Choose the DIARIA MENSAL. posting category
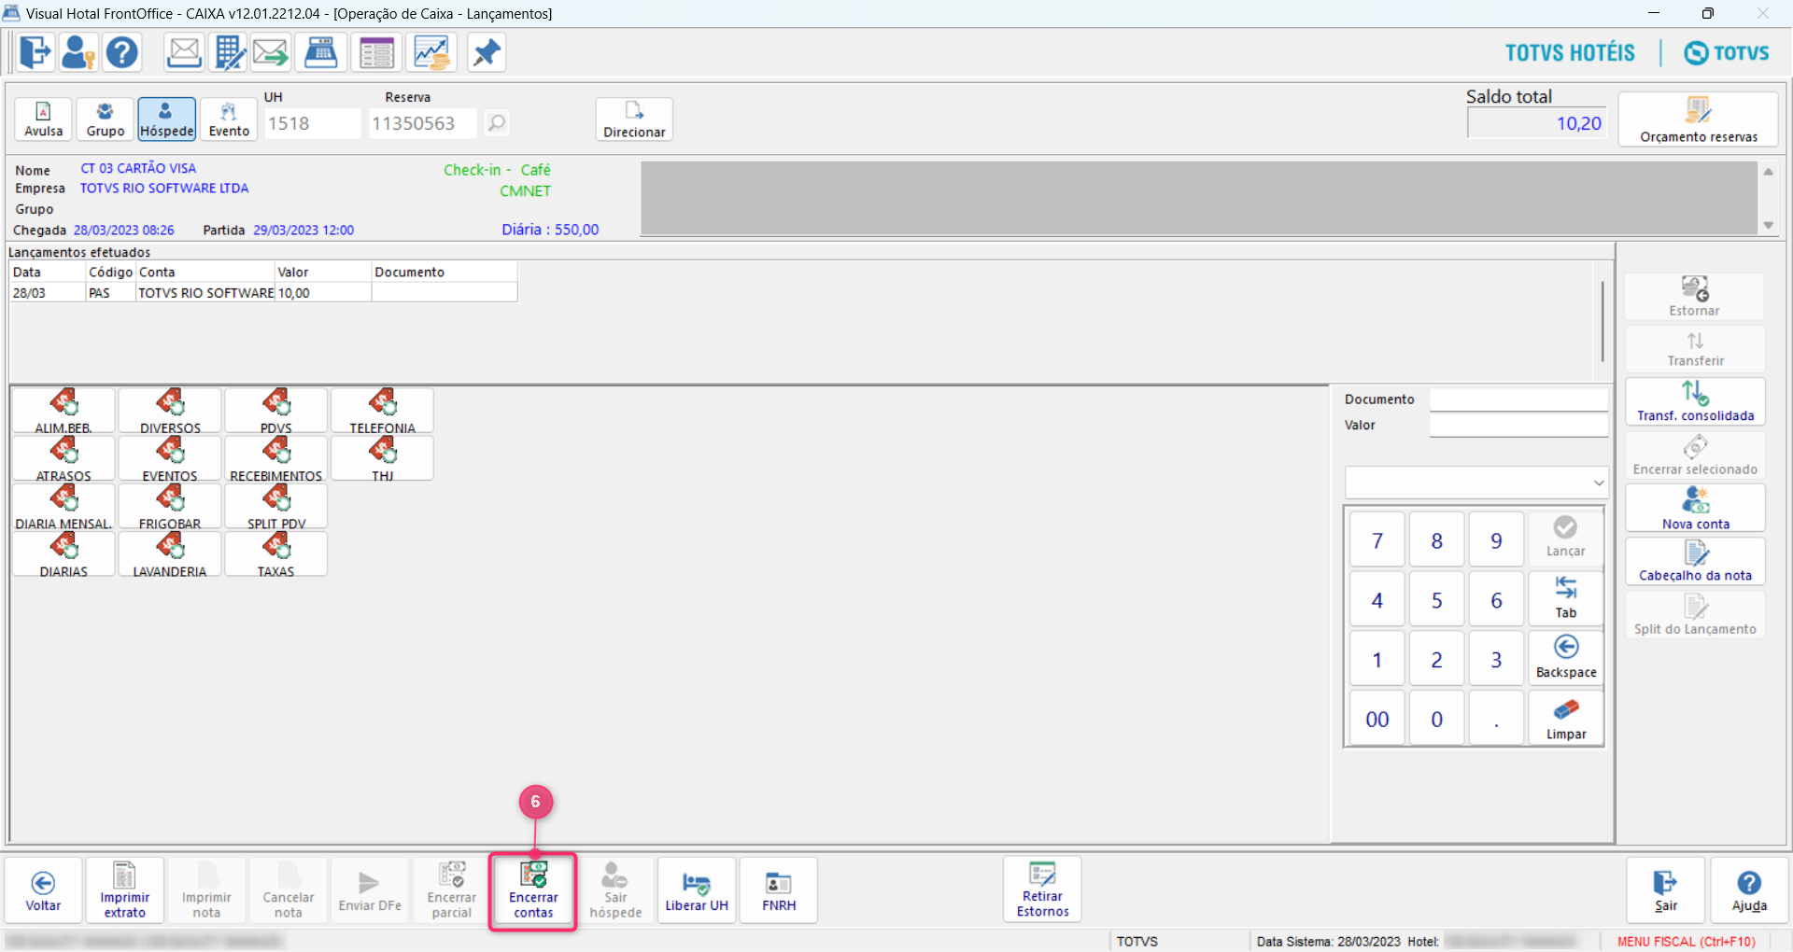 [64, 506]
